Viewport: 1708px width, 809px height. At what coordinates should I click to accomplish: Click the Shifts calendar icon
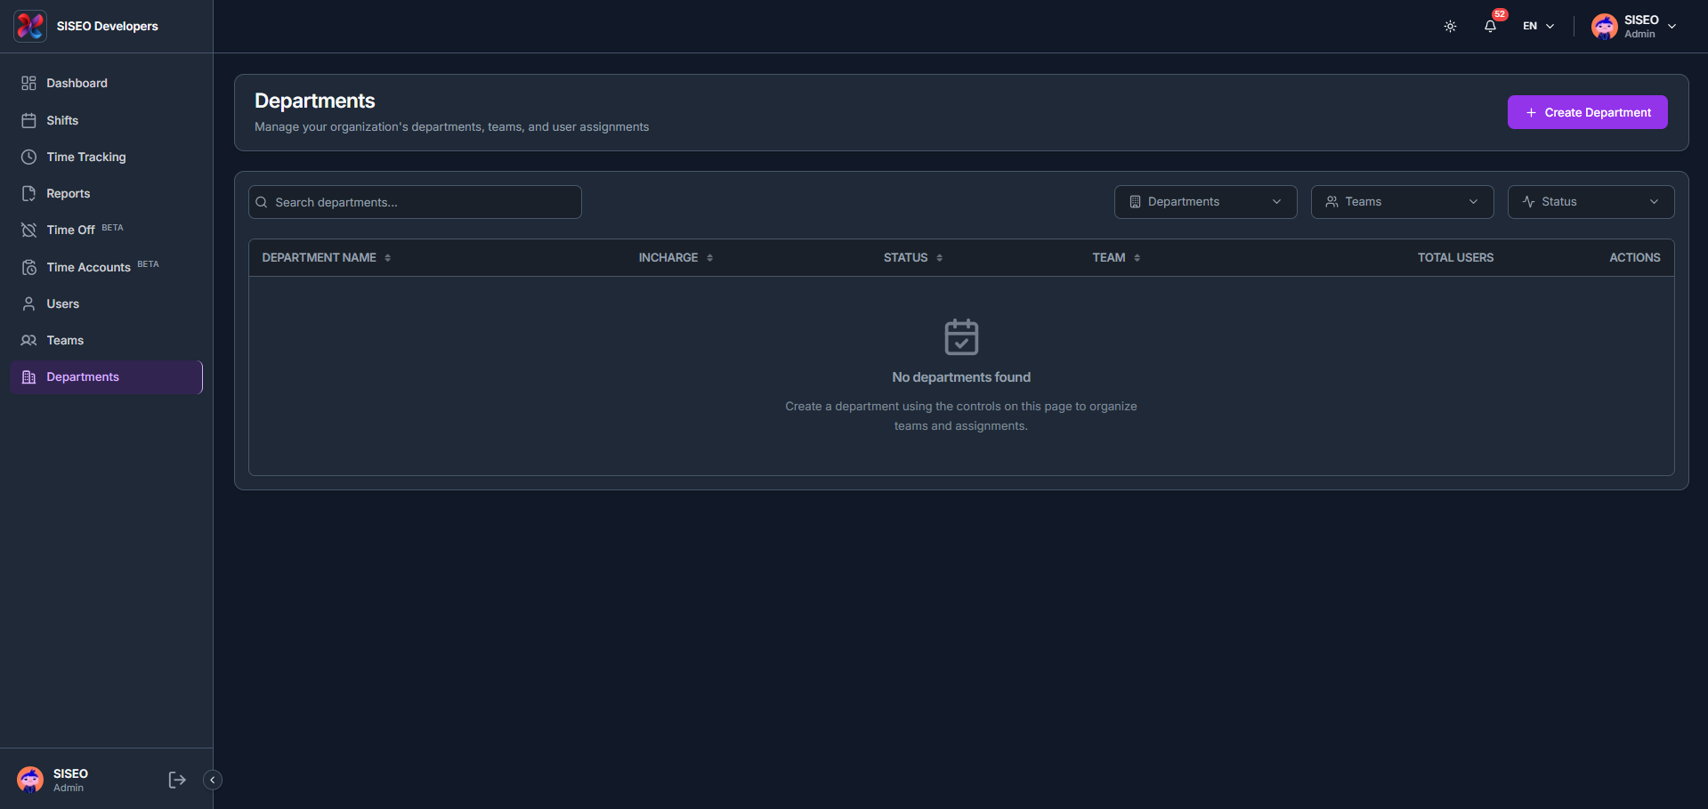coord(28,120)
